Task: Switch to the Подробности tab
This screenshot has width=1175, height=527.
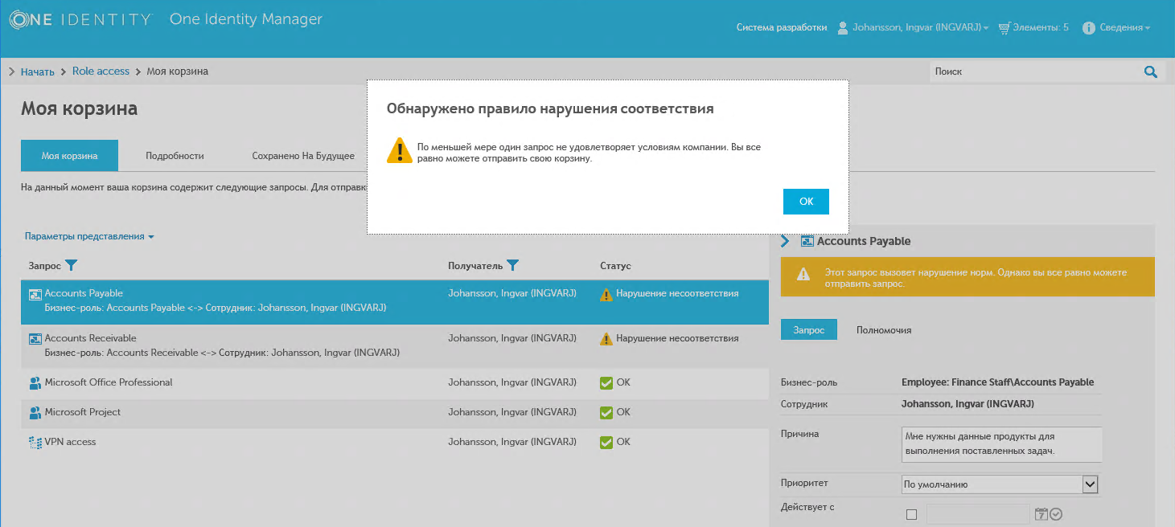Action: coord(175,156)
